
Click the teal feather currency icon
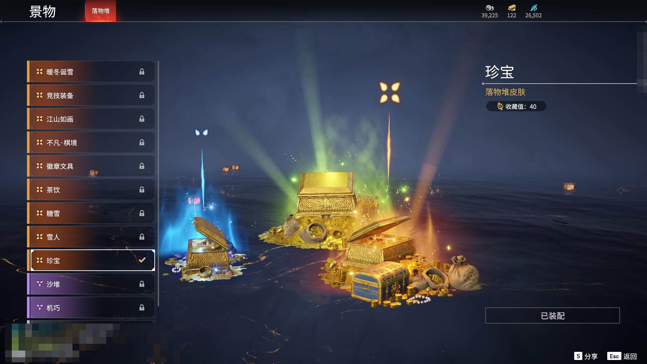[x=533, y=8]
